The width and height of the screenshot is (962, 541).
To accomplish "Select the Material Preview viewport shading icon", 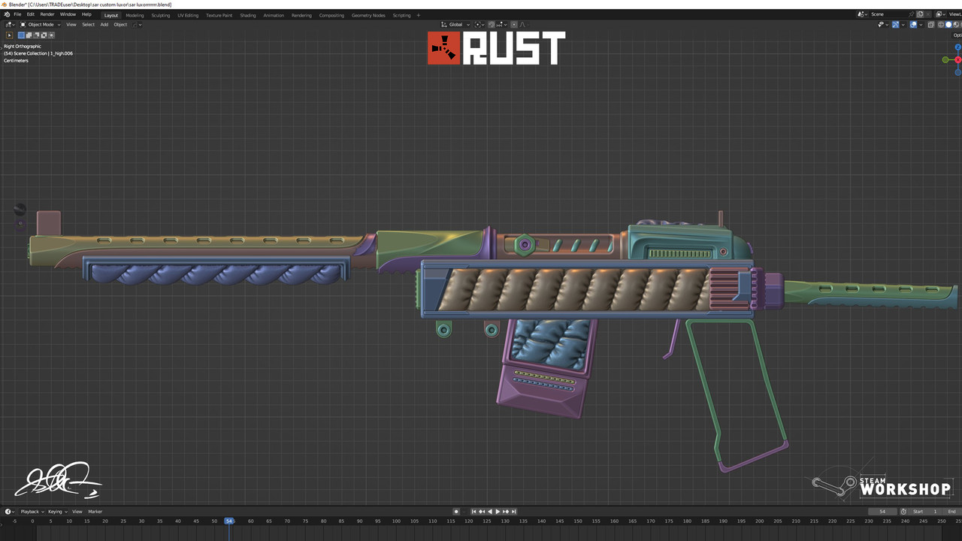I will tap(956, 24).
